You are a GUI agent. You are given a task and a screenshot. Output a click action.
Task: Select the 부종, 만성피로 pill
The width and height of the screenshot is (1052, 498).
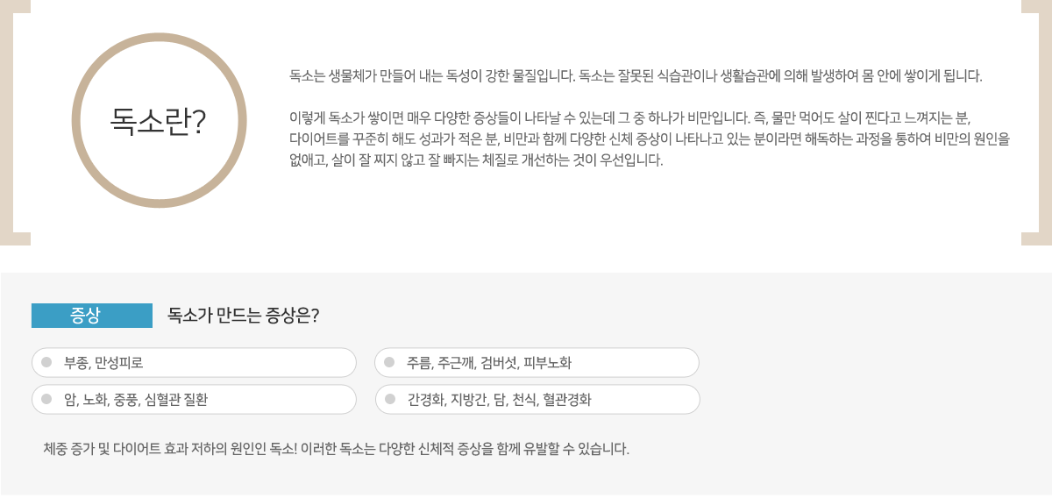click(x=194, y=362)
